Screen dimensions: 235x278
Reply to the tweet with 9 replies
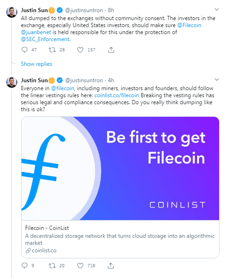24,265
